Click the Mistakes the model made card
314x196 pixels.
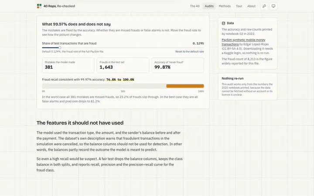pos(68,65)
